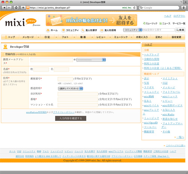Screen dimensions: 188x174
Task: Reload the page with the refresh icon
Action: pos(134,8)
